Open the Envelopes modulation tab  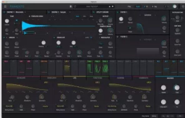52,78
